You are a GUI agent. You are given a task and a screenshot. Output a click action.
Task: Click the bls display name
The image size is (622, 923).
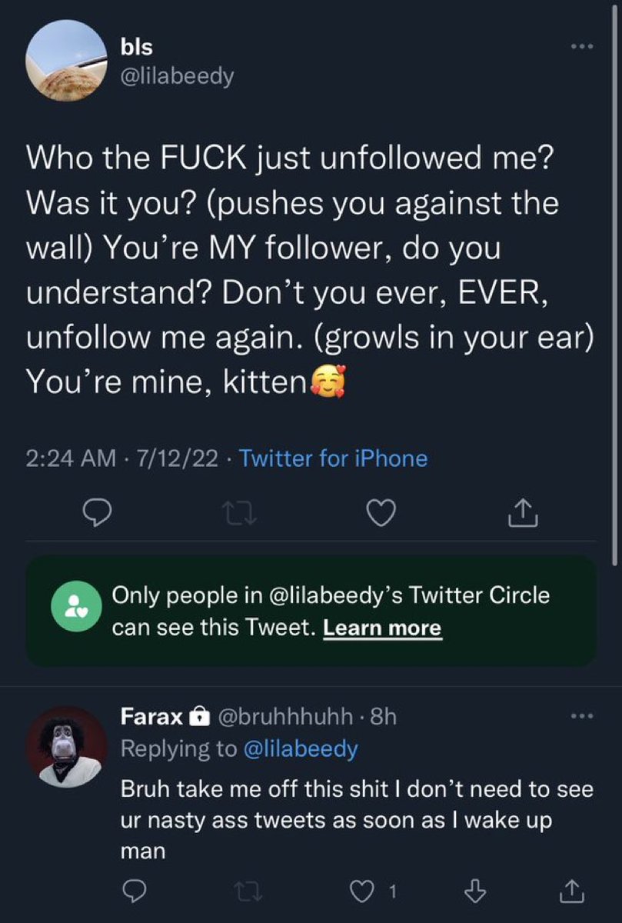pyautogui.click(x=137, y=48)
